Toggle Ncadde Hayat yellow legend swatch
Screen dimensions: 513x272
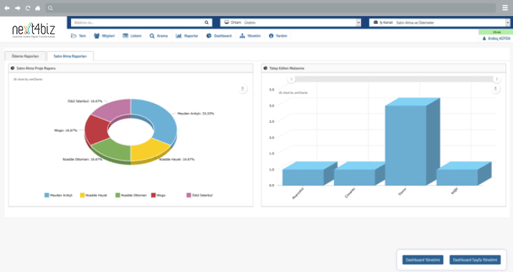pos(82,195)
